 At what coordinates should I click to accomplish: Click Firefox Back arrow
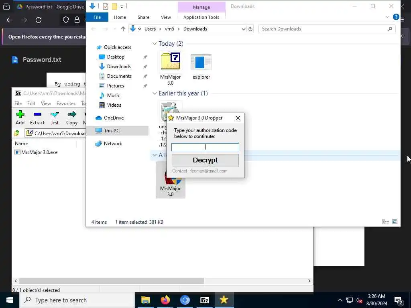point(10,20)
